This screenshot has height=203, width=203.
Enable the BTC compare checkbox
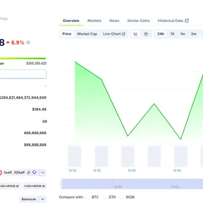[x=88, y=197]
